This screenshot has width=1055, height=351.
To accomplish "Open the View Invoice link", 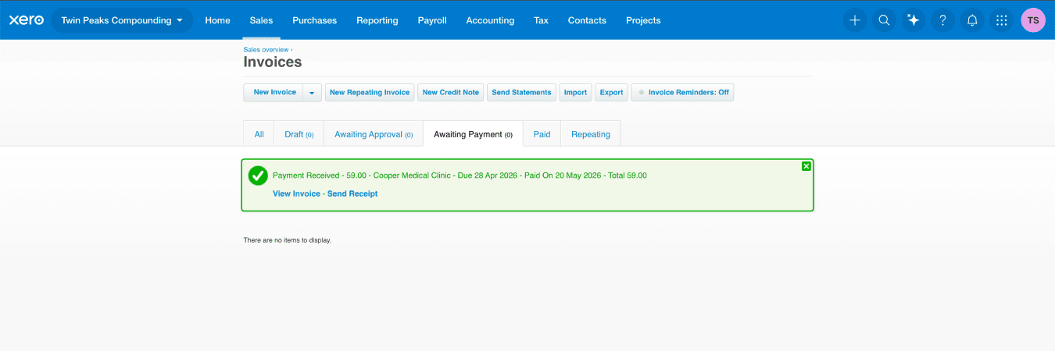I will coord(296,193).
